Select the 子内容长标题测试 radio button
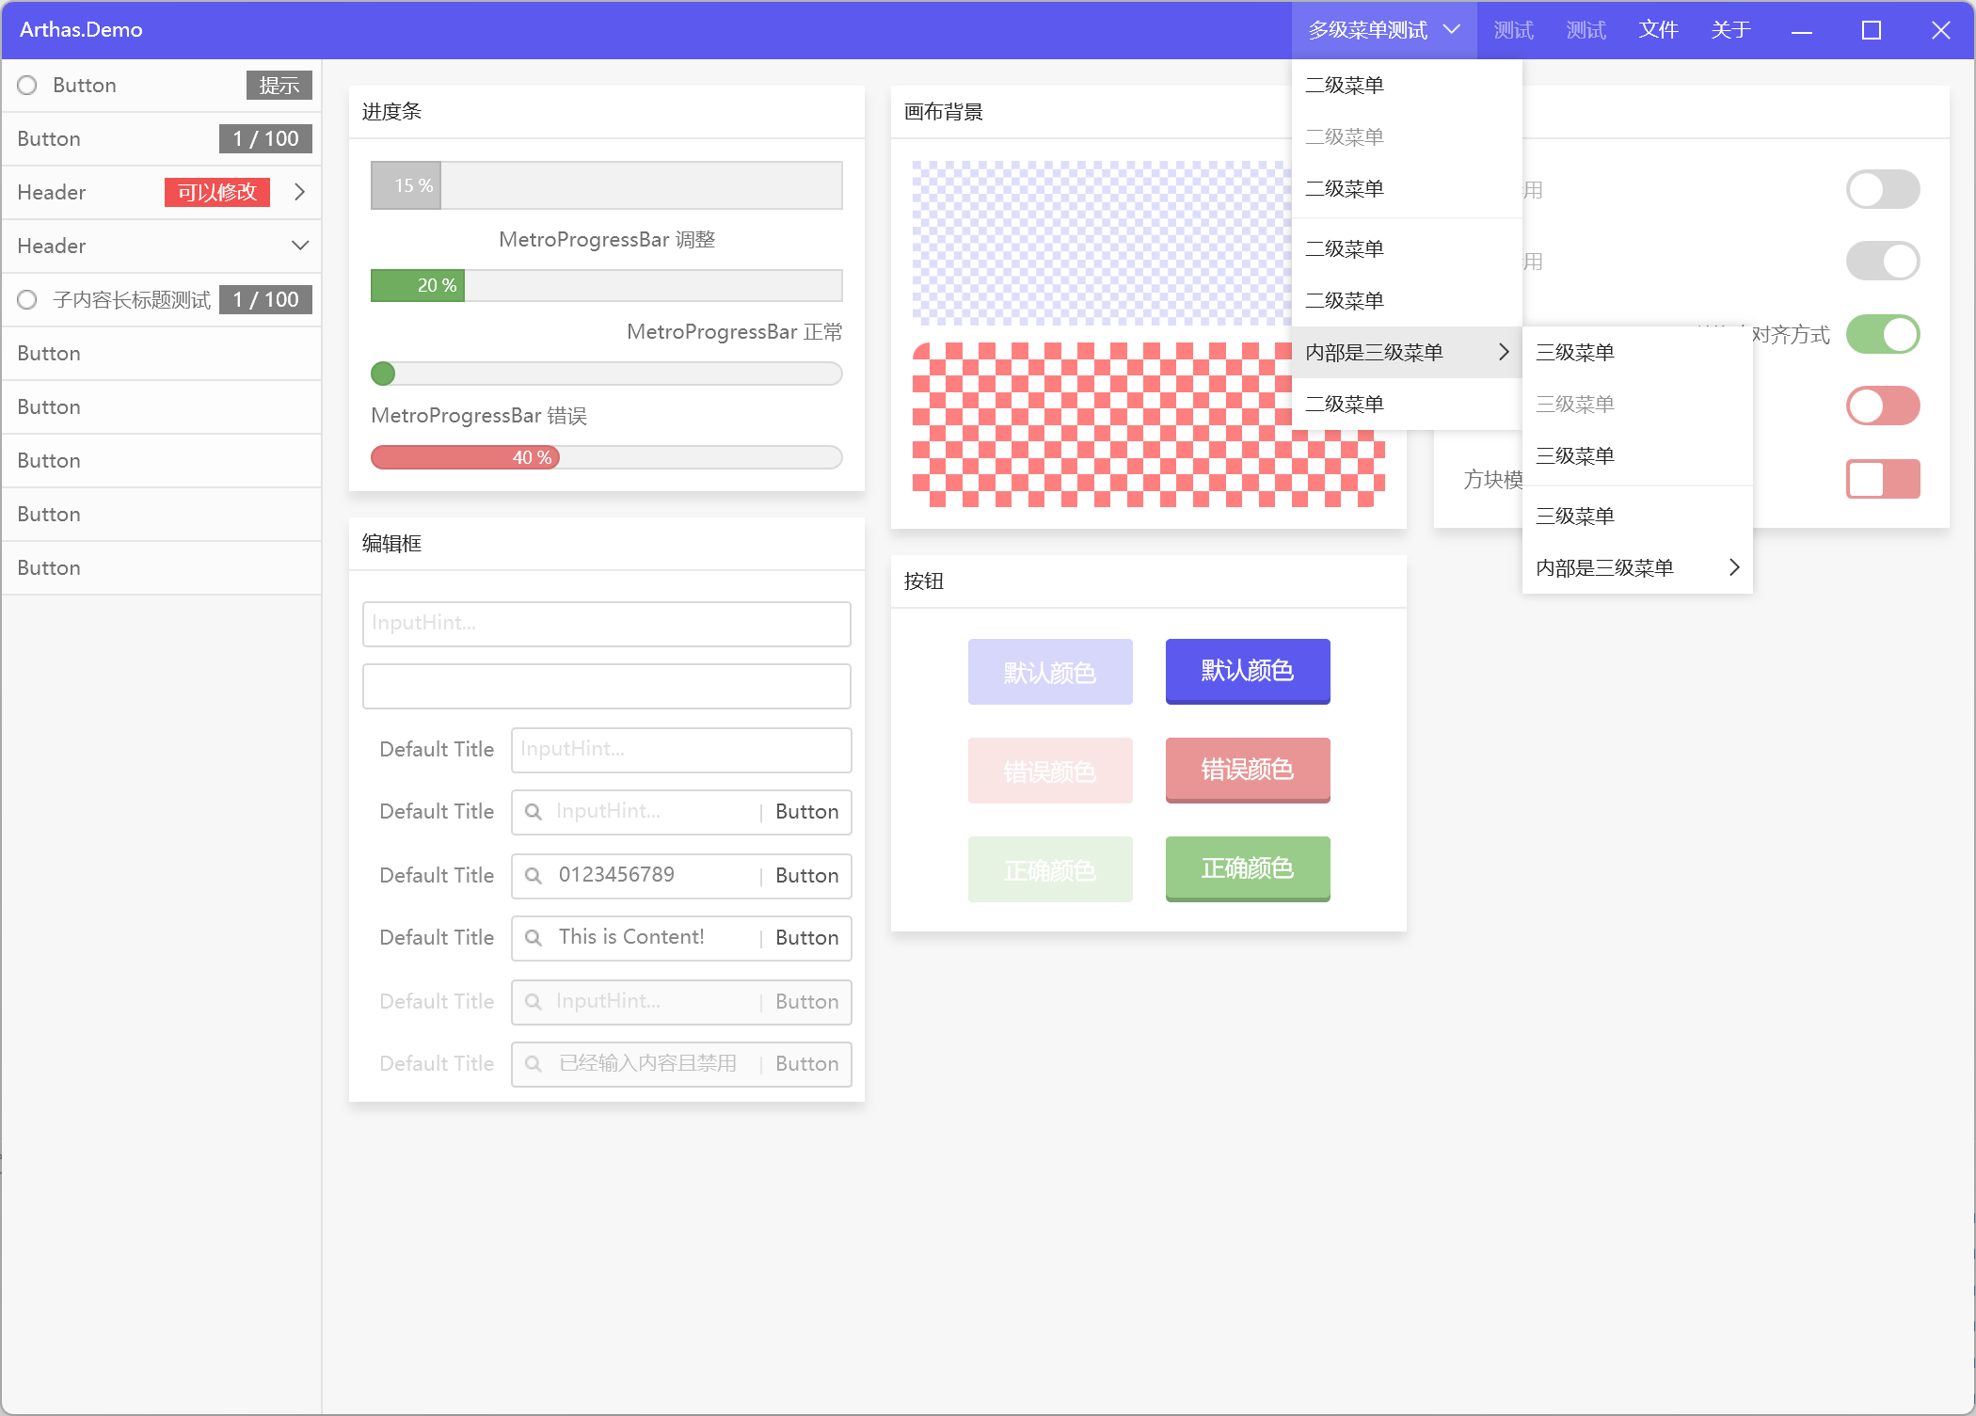1976x1416 pixels. click(x=27, y=300)
